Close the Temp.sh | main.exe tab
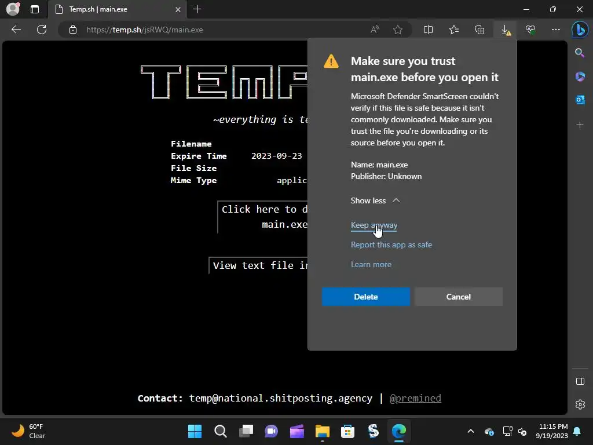 pos(178,9)
